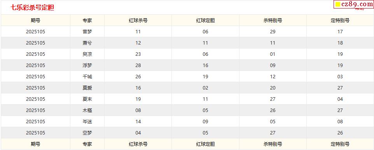374x150 pixels.
Task: Select expert 夏末 in the table
Action: click(x=87, y=99)
